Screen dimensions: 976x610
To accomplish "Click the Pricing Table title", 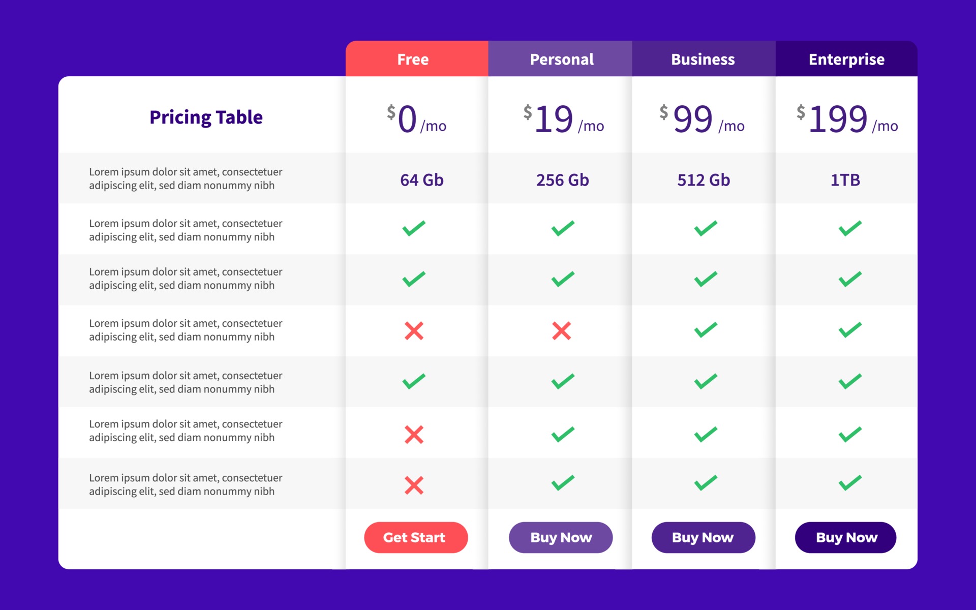I will 206,117.
